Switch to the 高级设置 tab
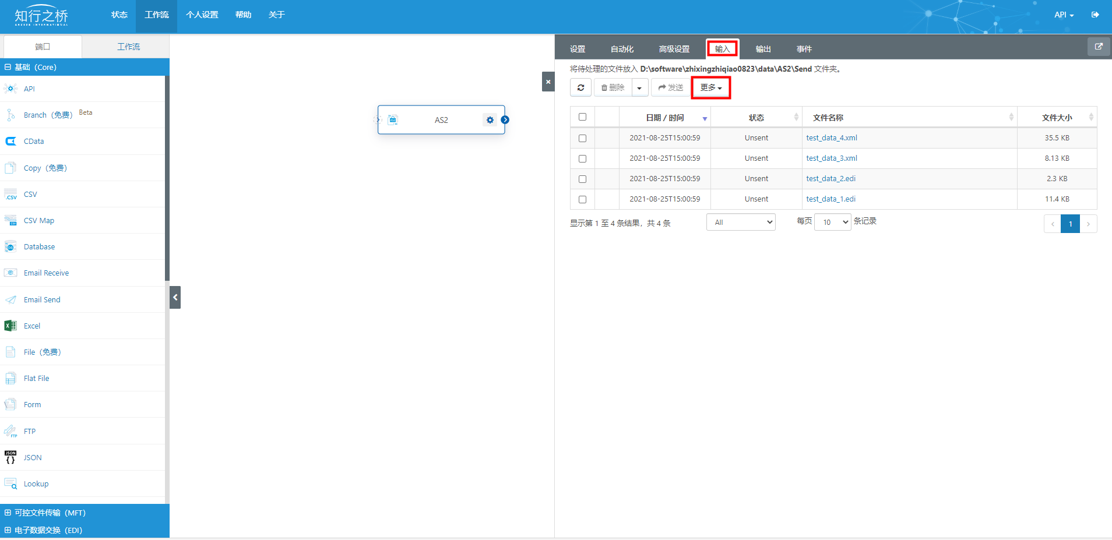 674,49
